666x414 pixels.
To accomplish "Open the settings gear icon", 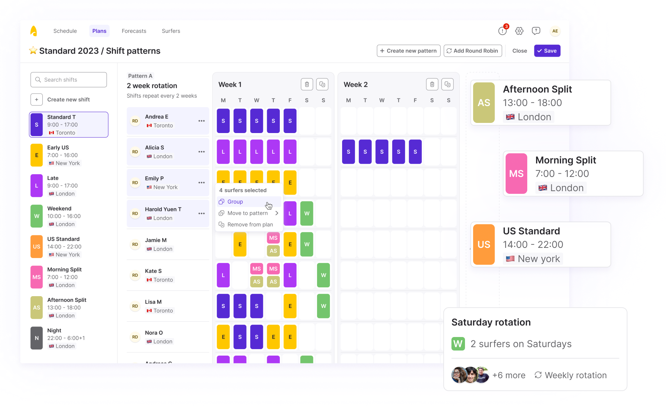I will [x=519, y=31].
